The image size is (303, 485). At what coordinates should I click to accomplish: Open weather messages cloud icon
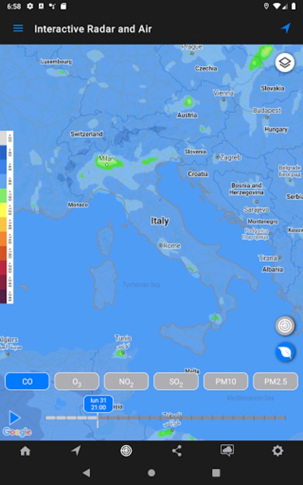pyautogui.click(x=227, y=450)
